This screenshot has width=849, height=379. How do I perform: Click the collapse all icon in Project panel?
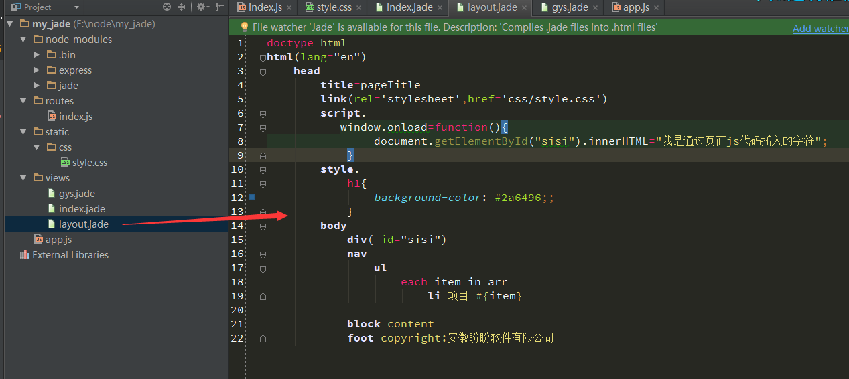(181, 7)
